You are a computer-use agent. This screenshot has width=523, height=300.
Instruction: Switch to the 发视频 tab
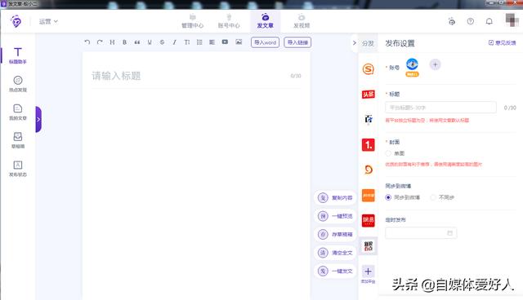point(302,21)
